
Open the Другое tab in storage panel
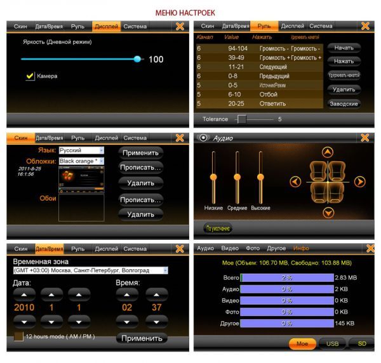pyautogui.click(x=276, y=248)
